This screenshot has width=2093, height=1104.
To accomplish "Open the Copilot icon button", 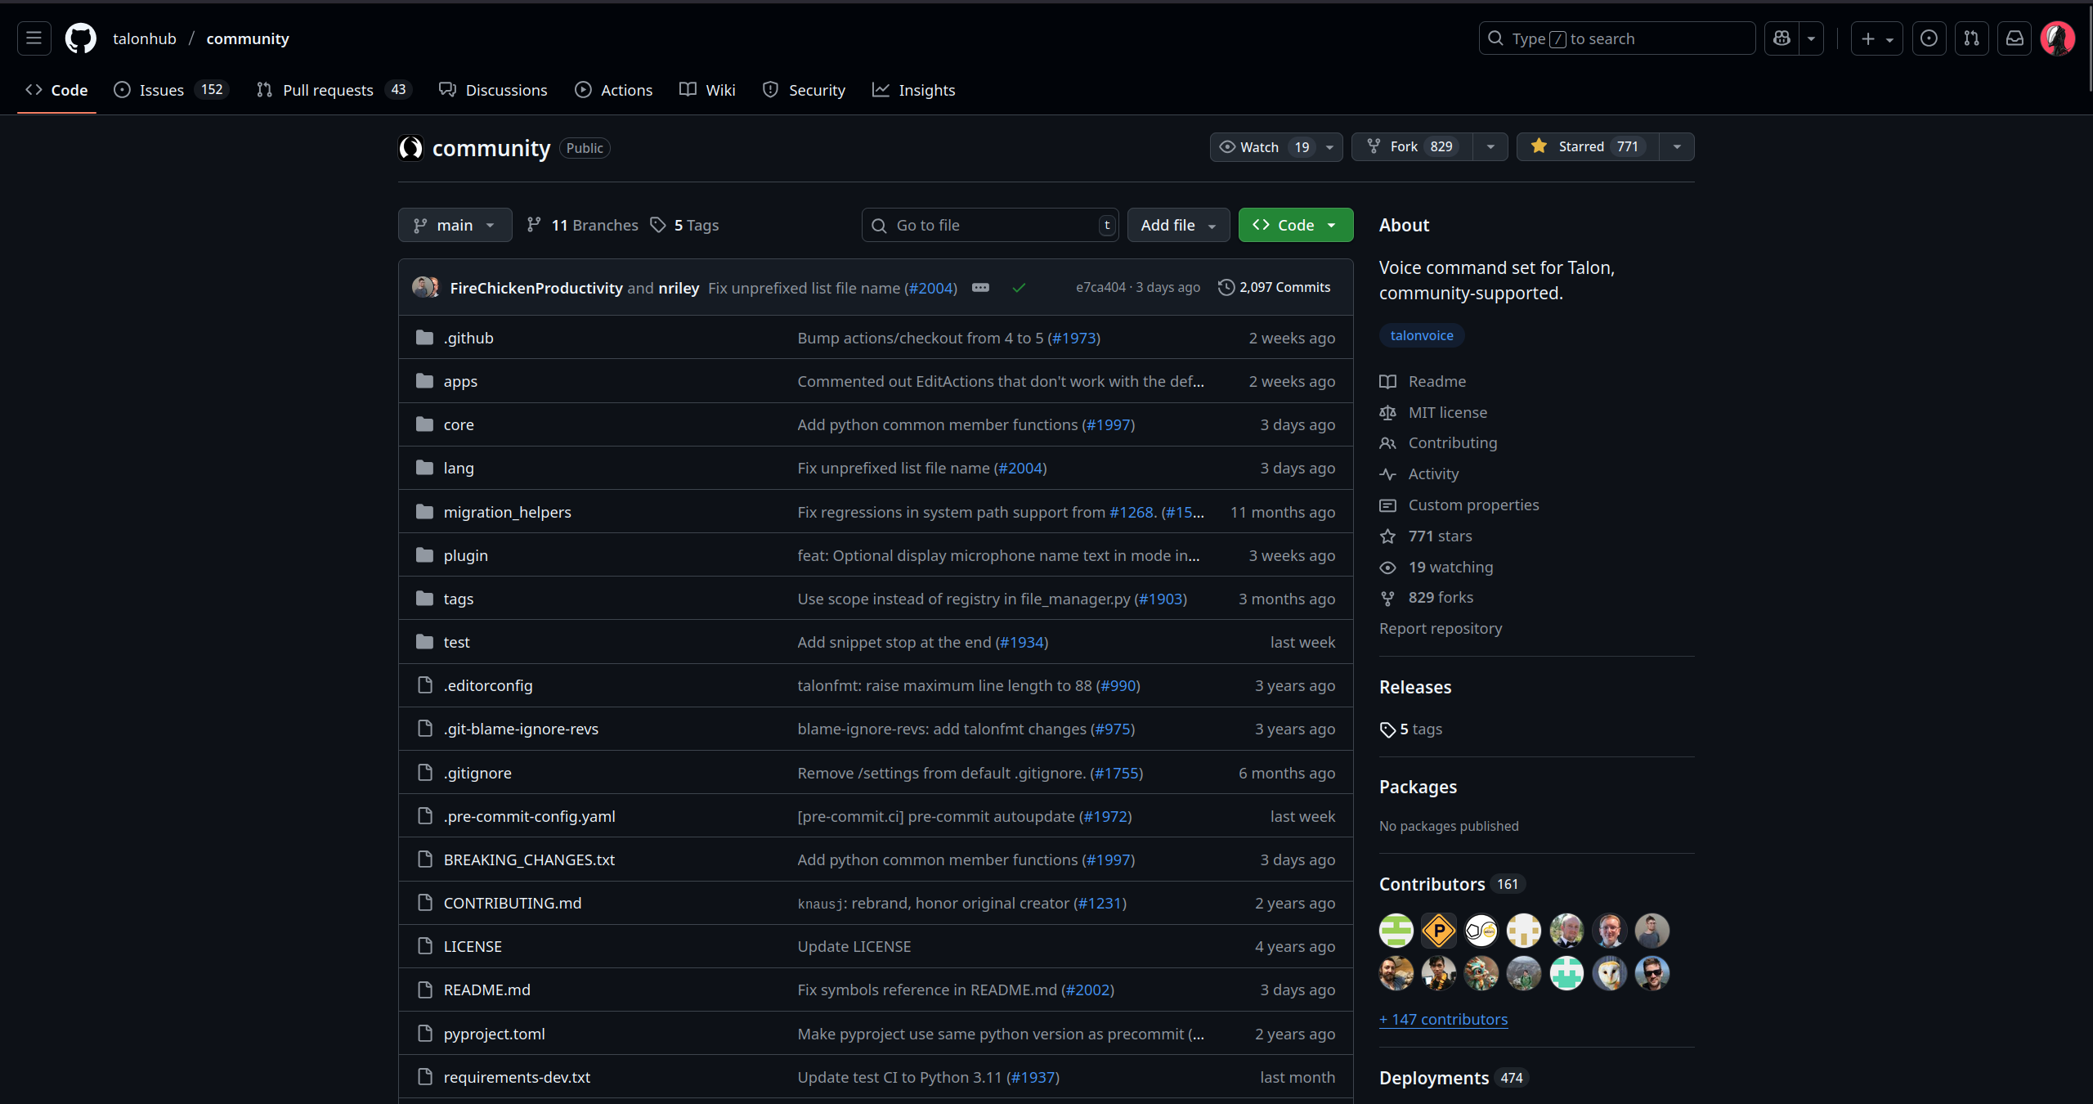I will (x=1782, y=38).
